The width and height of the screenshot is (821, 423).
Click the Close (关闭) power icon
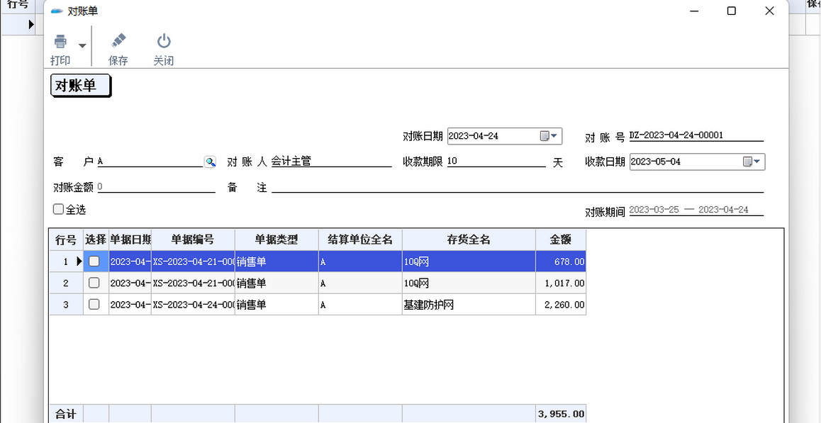[x=164, y=42]
